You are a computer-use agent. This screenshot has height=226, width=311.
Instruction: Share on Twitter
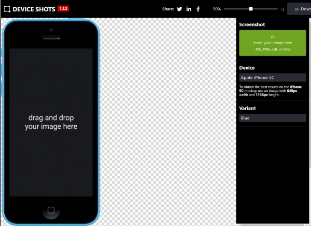(x=179, y=9)
